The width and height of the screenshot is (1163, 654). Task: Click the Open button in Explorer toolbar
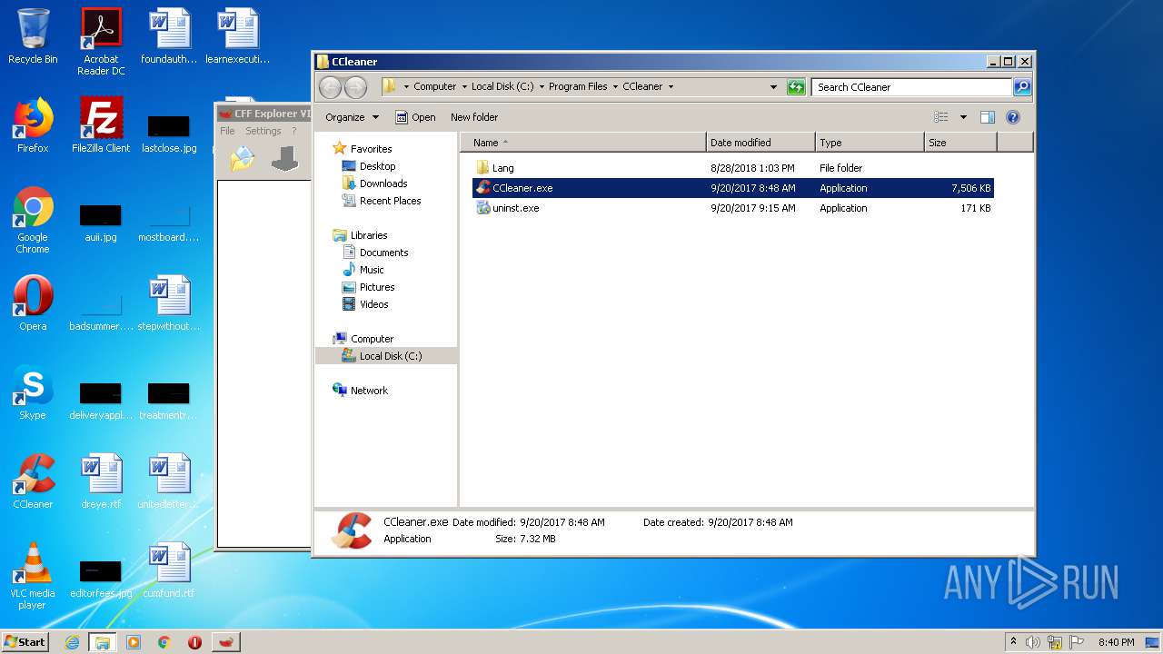point(415,117)
